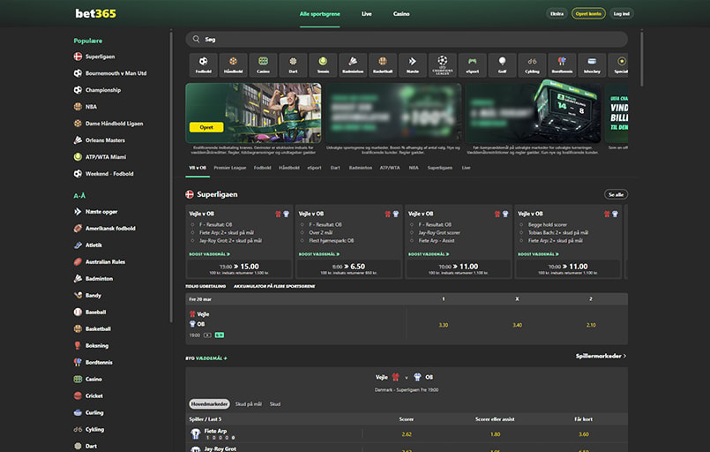Image resolution: width=710 pixels, height=452 pixels.
Task: Click the bet365 logo
Action: click(95, 13)
